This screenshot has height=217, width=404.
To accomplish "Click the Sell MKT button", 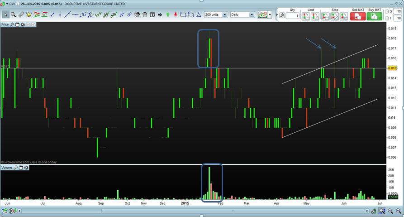I will tap(357, 16).
